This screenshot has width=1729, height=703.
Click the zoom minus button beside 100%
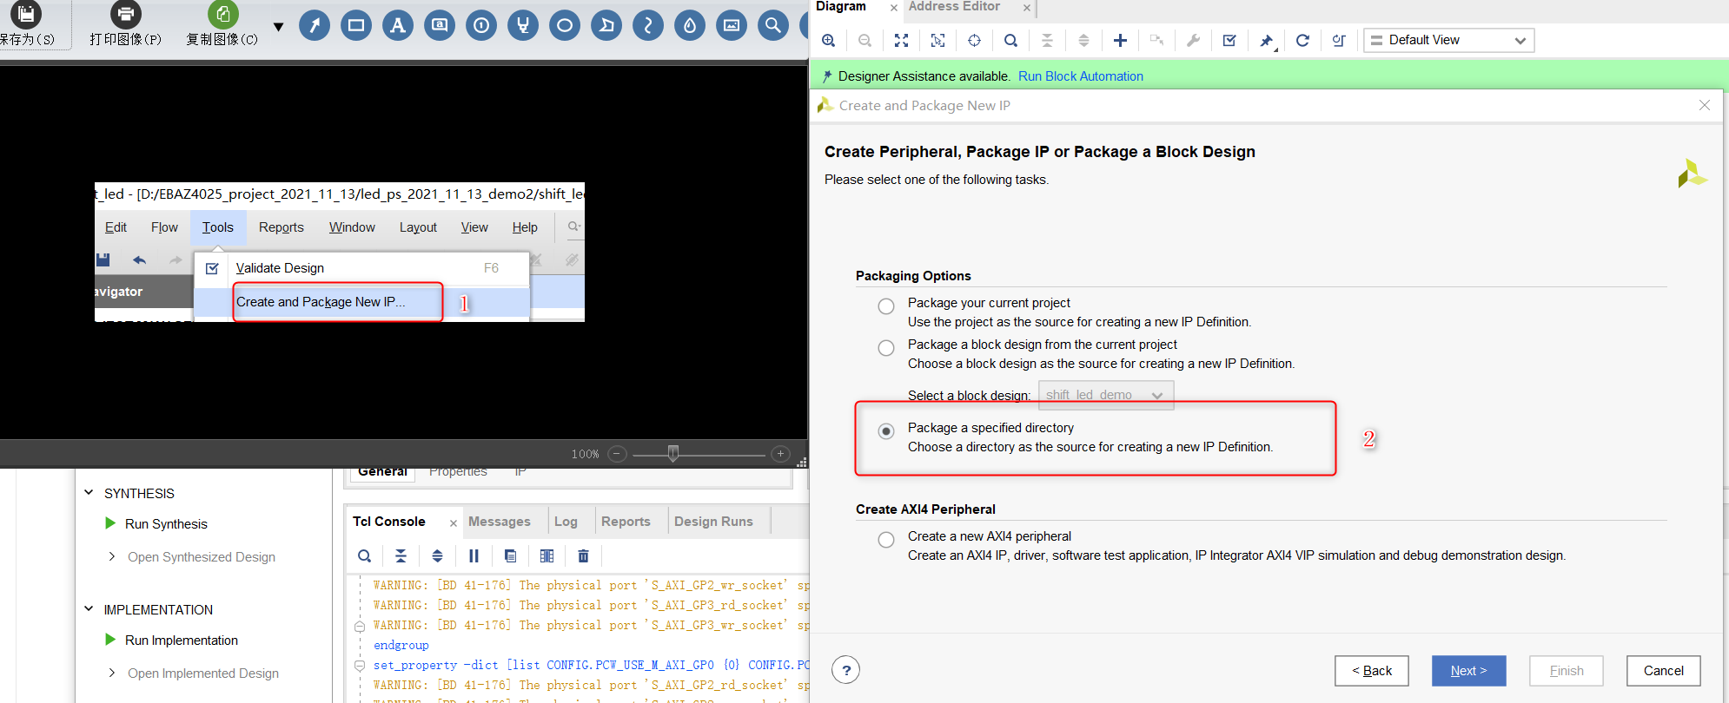coord(617,453)
